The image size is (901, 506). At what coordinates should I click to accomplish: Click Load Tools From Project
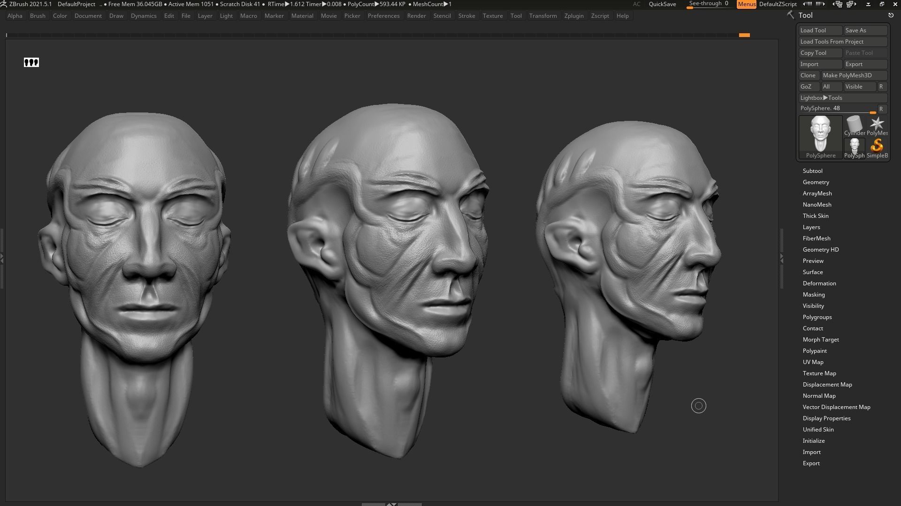pyautogui.click(x=843, y=42)
